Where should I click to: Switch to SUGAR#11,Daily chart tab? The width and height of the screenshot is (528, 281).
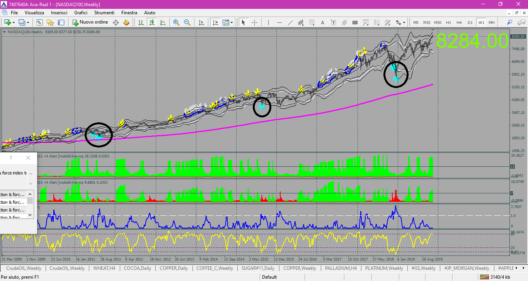coord(258,268)
